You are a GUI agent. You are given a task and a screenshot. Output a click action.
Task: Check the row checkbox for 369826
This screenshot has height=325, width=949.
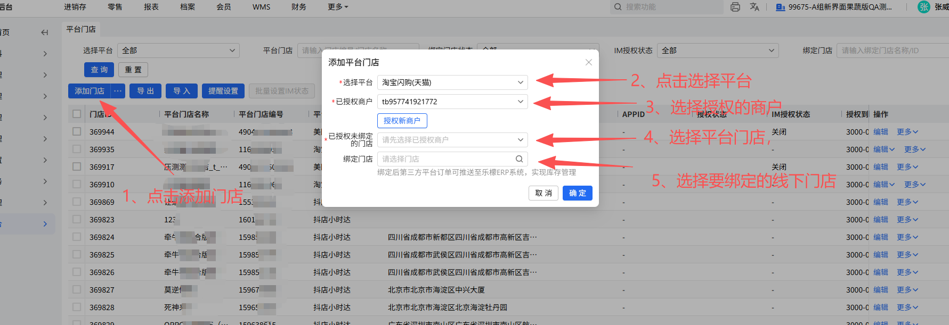(77, 272)
